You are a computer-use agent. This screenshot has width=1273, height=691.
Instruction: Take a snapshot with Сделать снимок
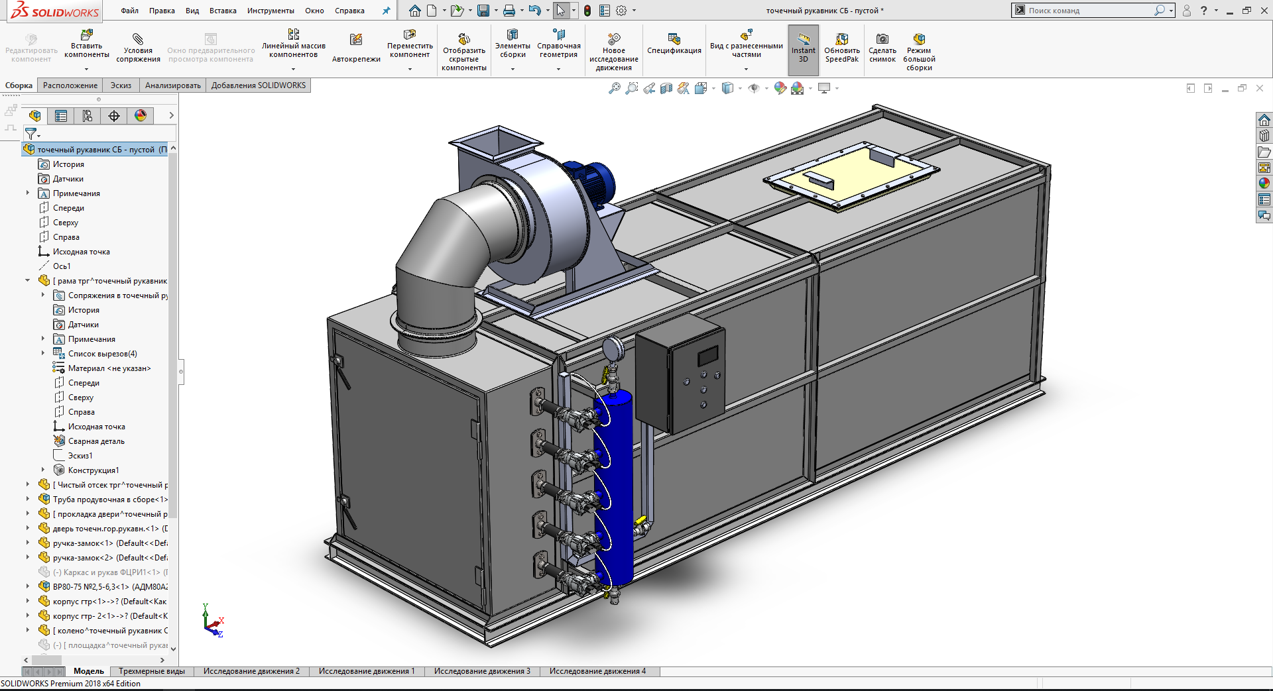882,40
